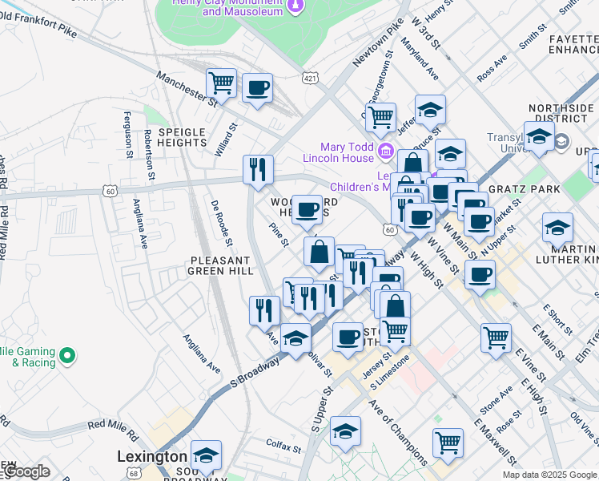Screen dimensions: 599x481
Task: Click the Old Frankfort Pike label
Action: tap(38, 24)
